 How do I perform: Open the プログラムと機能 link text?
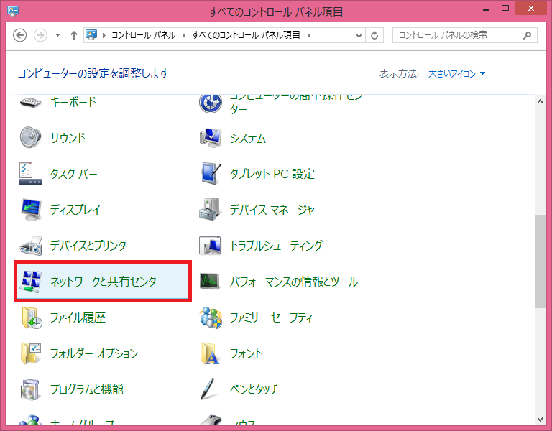click(86, 389)
